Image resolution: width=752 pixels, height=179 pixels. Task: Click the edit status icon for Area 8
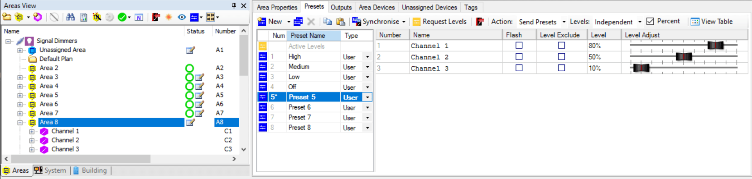click(191, 122)
